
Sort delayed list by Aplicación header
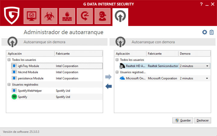pyautogui.click(x=131, y=53)
